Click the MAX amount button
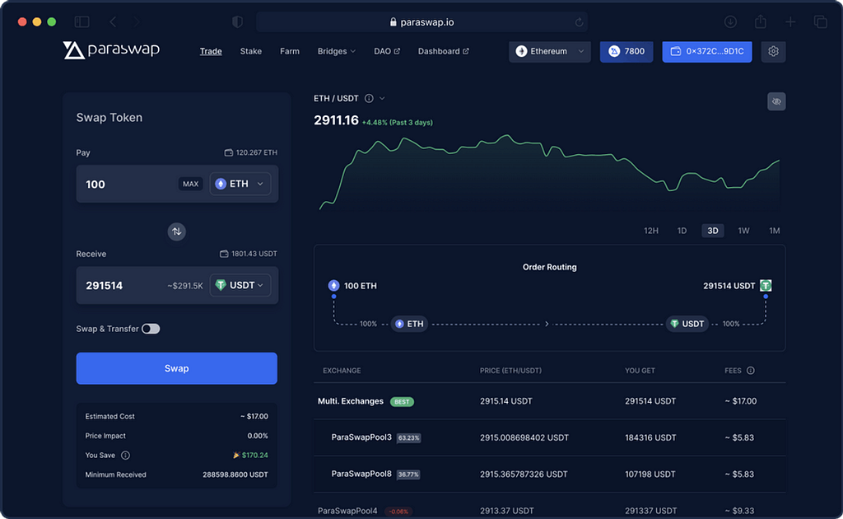The image size is (843, 519). click(190, 184)
